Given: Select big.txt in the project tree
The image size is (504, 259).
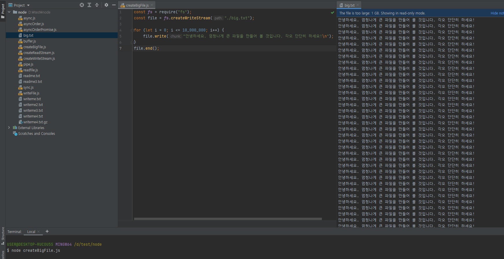Looking at the screenshot, I should coord(28,36).
